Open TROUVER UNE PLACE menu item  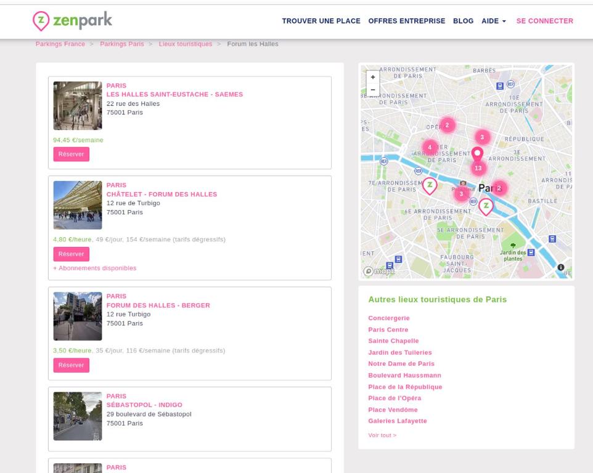point(321,21)
